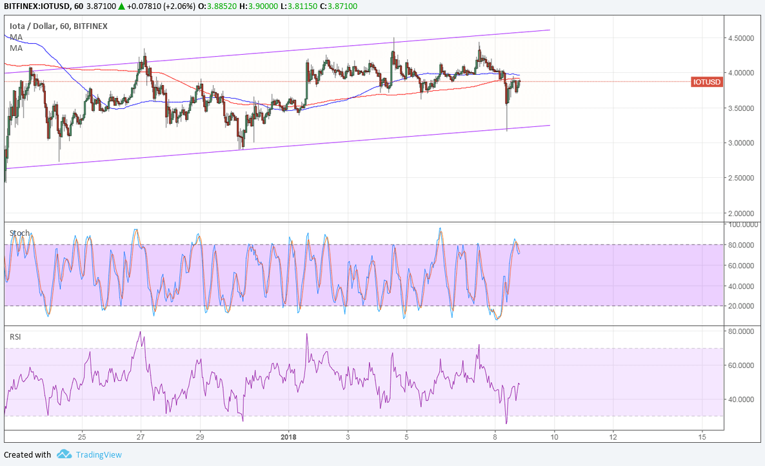This screenshot has width=765, height=466.
Task: Click the date label 10 on time axis
Action: pyautogui.click(x=554, y=437)
